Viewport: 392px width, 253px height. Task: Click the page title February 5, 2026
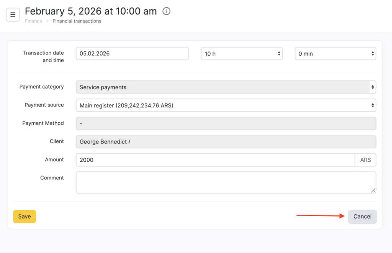(x=91, y=11)
